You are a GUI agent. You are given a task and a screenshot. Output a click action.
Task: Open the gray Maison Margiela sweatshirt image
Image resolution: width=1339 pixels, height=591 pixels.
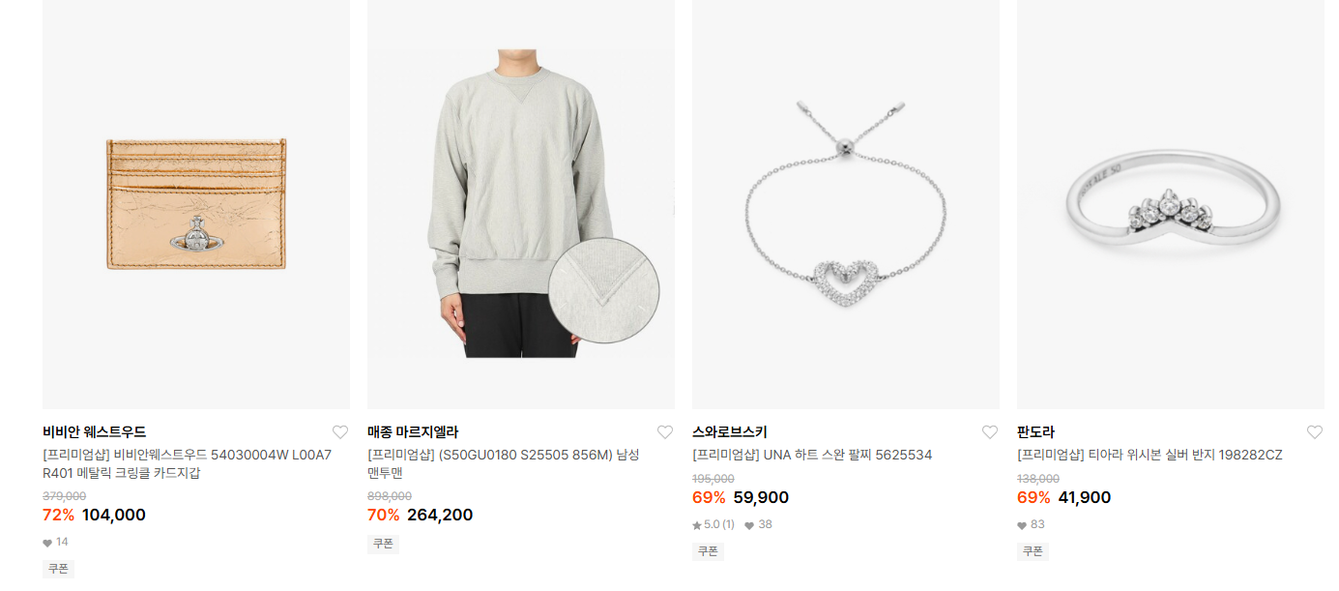click(x=521, y=204)
